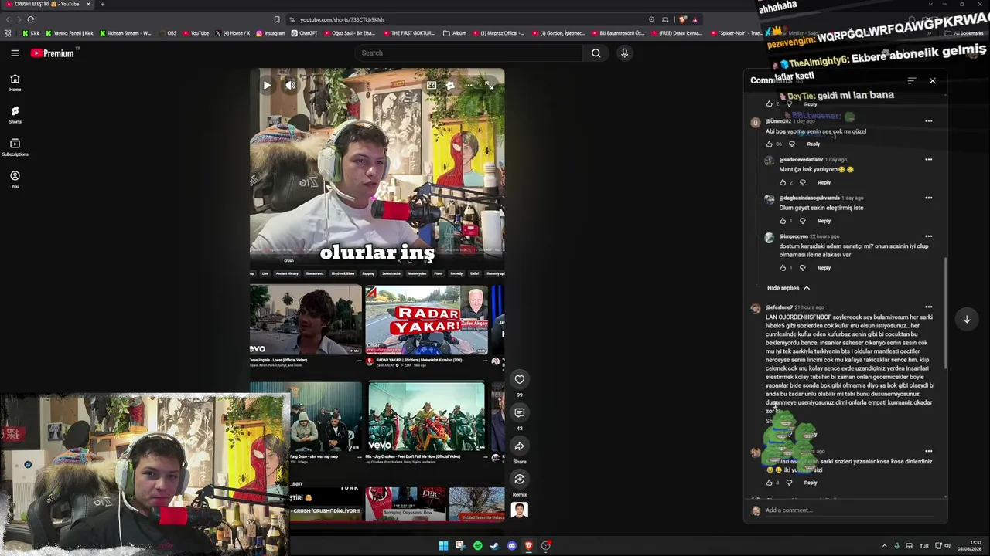Like the Shorts video
This screenshot has width=990, height=556.
[520, 379]
